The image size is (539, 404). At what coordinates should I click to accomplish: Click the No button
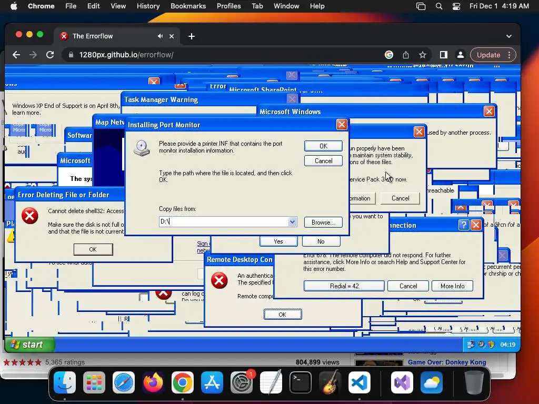click(321, 241)
